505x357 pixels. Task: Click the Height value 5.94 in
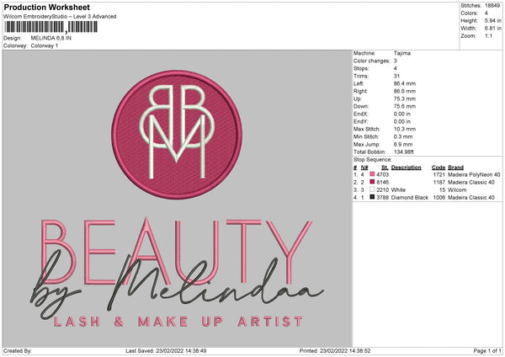tap(492, 20)
